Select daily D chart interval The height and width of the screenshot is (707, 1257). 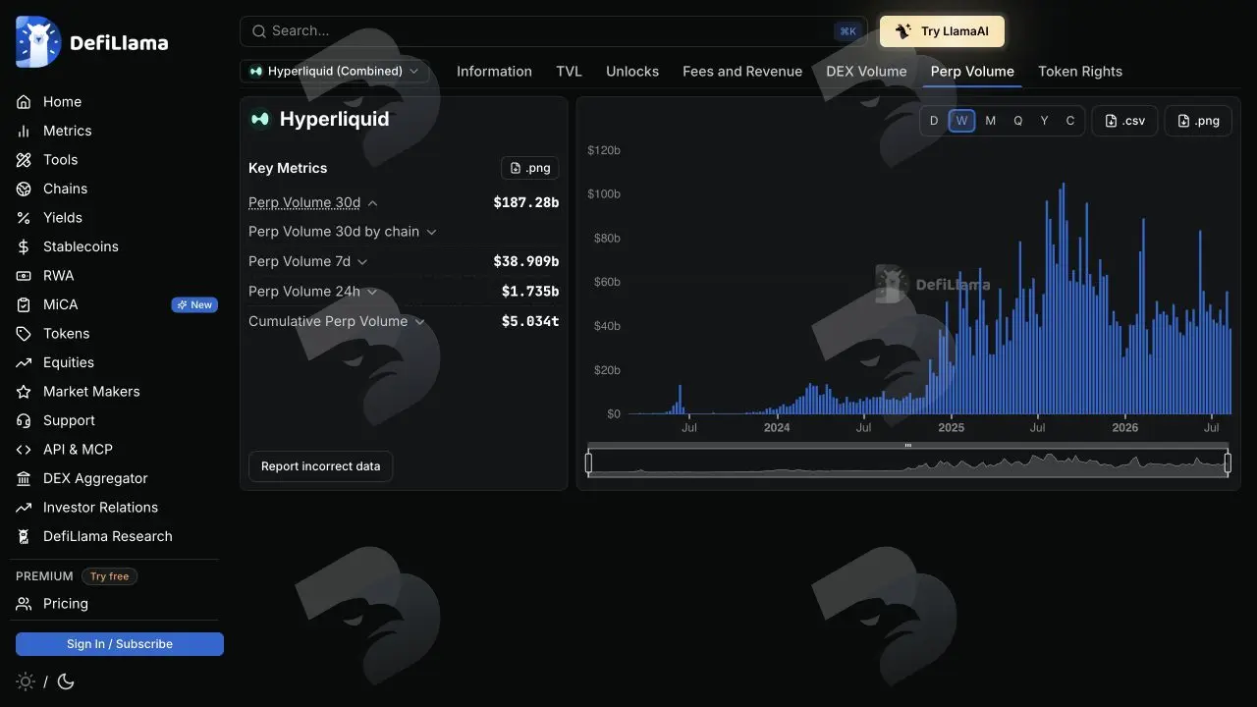934,121
